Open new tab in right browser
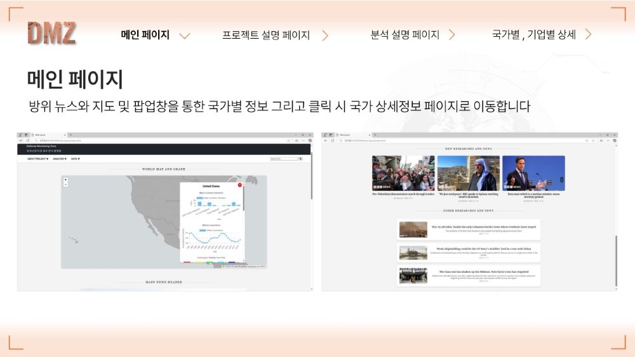 point(375,134)
